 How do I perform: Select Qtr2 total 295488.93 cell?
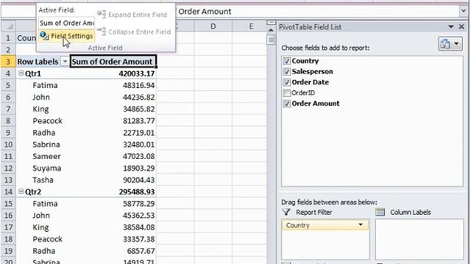[x=113, y=191]
